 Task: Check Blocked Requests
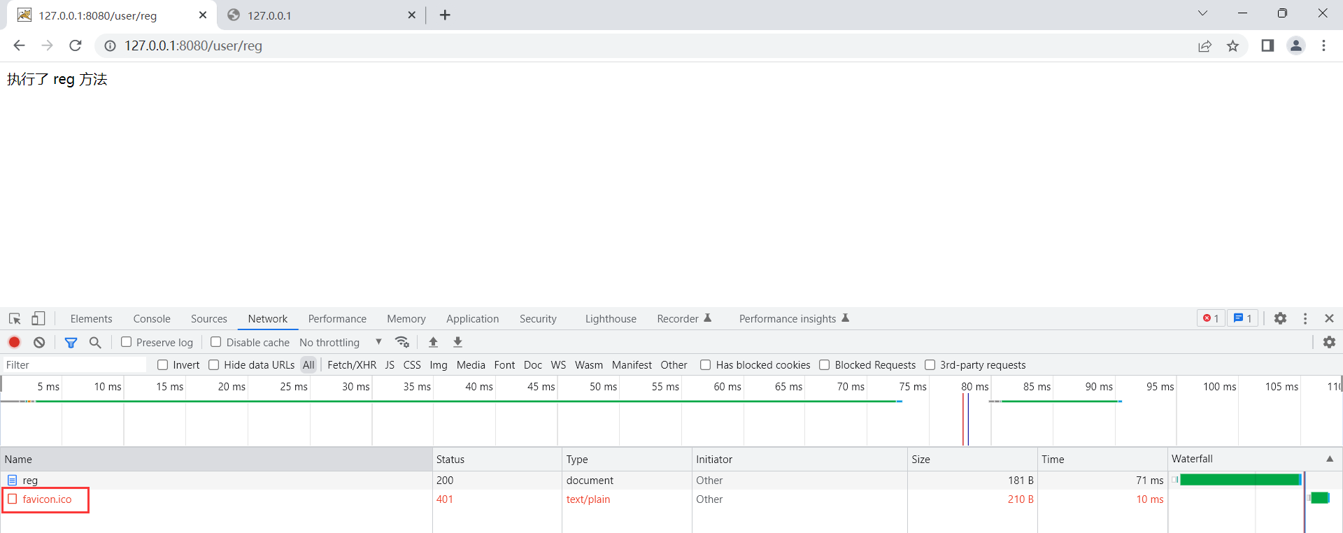click(825, 364)
